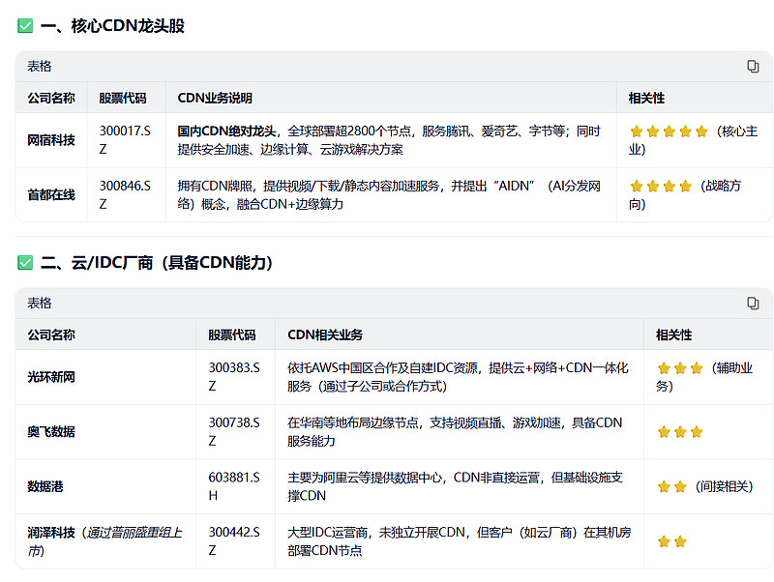Click the CDN相关业务 column header
774x582 pixels.
click(x=325, y=335)
